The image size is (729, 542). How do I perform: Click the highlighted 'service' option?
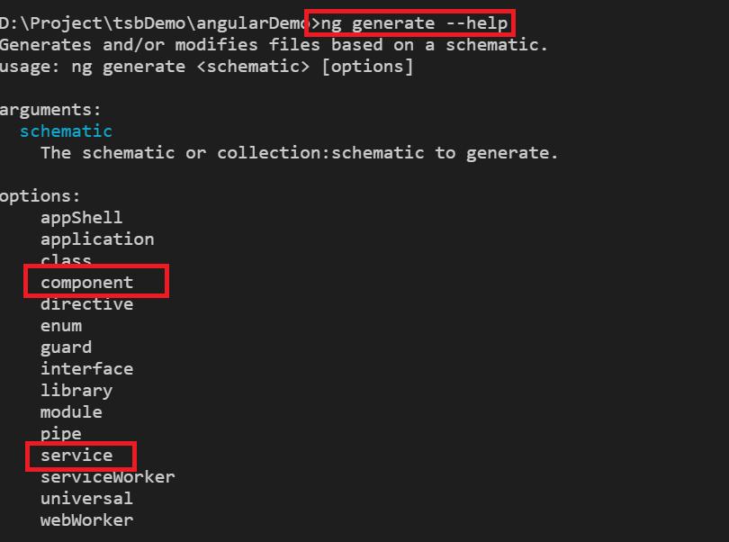[76, 455]
